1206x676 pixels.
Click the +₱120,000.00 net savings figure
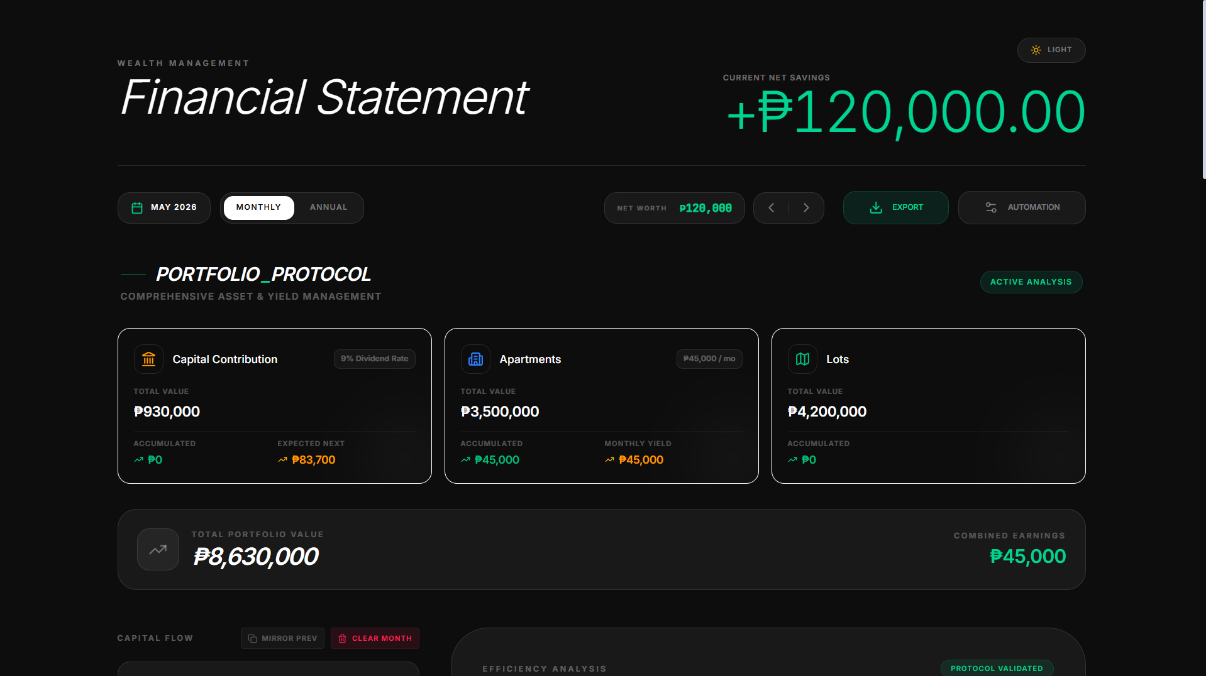tap(905, 113)
